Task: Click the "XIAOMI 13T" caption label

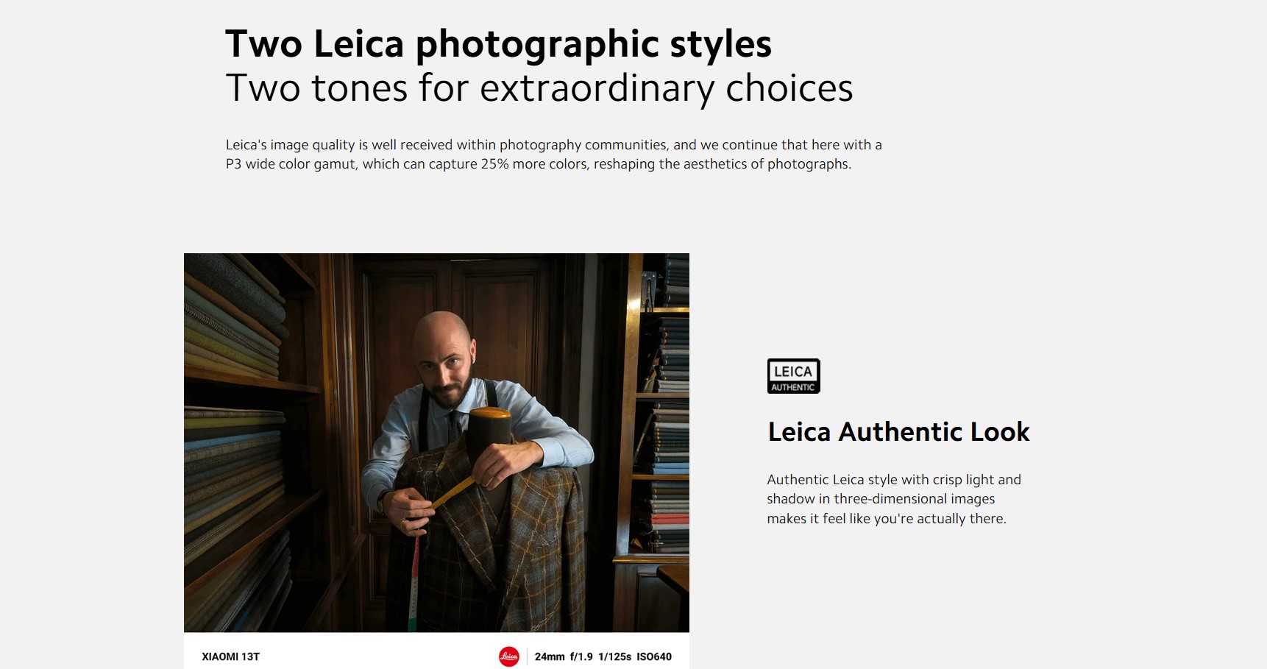Action: click(230, 656)
